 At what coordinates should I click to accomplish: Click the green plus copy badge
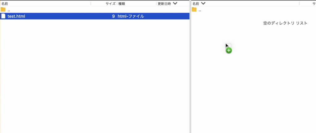(x=229, y=50)
